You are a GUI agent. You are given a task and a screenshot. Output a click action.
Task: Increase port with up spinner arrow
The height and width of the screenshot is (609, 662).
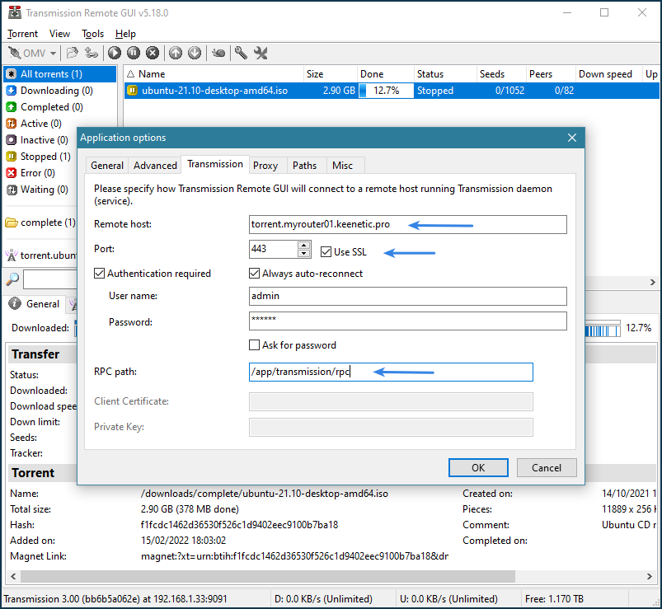coord(304,245)
